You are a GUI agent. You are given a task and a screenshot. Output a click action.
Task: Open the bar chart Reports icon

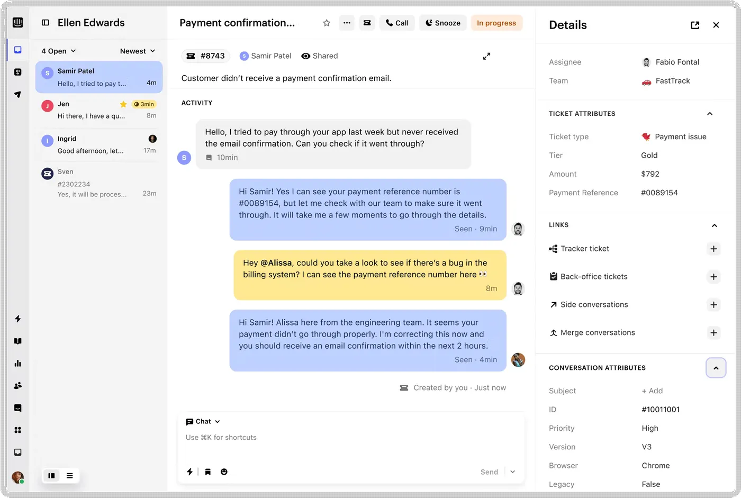click(x=17, y=363)
